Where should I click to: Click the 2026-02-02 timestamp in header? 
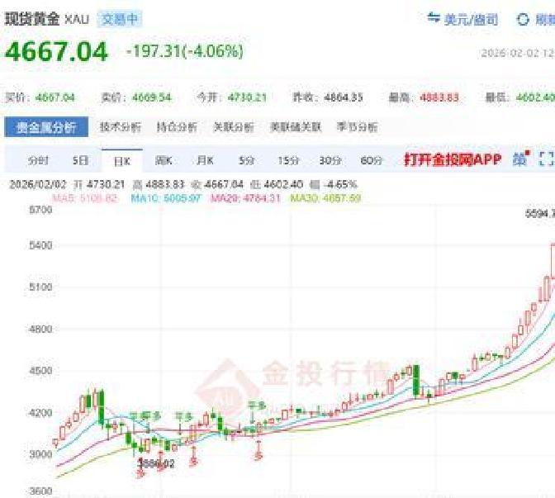point(518,53)
